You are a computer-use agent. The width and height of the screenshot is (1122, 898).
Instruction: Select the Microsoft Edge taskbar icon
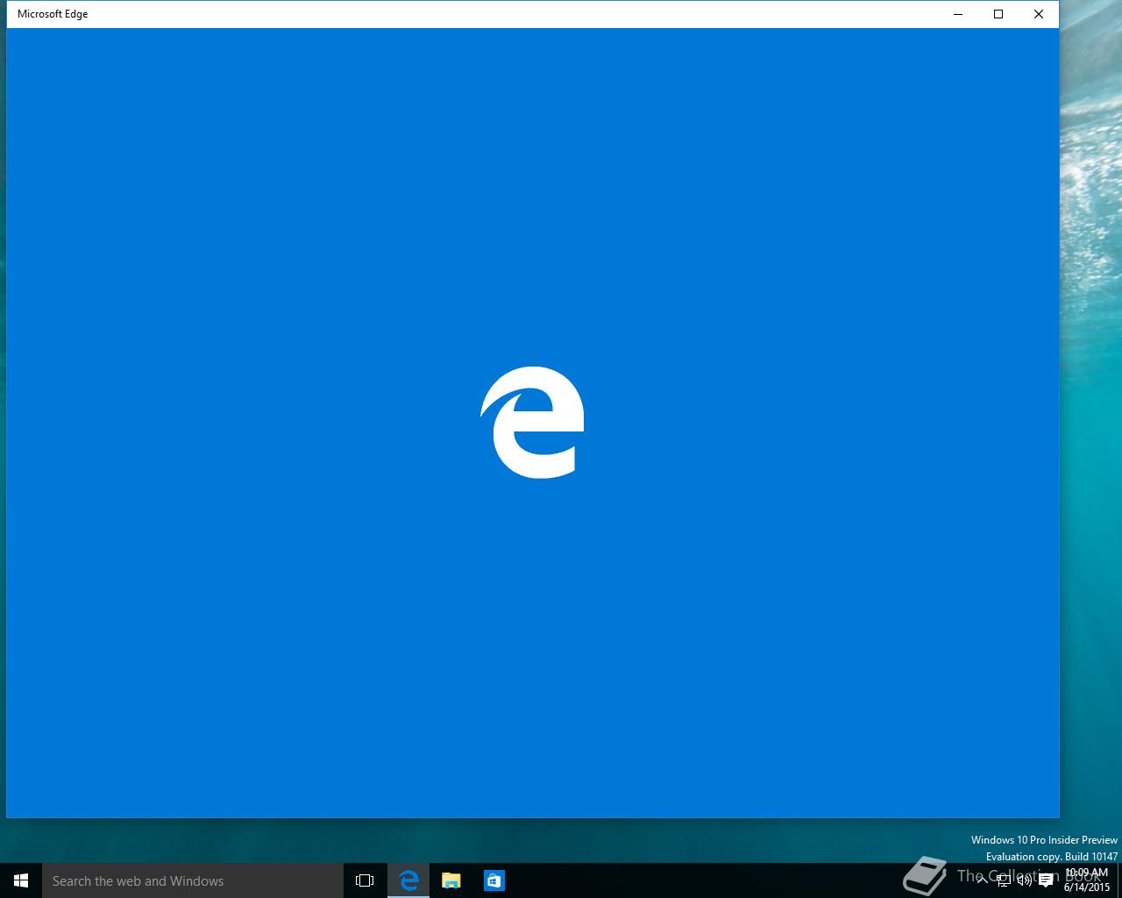(x=408, y=880)
